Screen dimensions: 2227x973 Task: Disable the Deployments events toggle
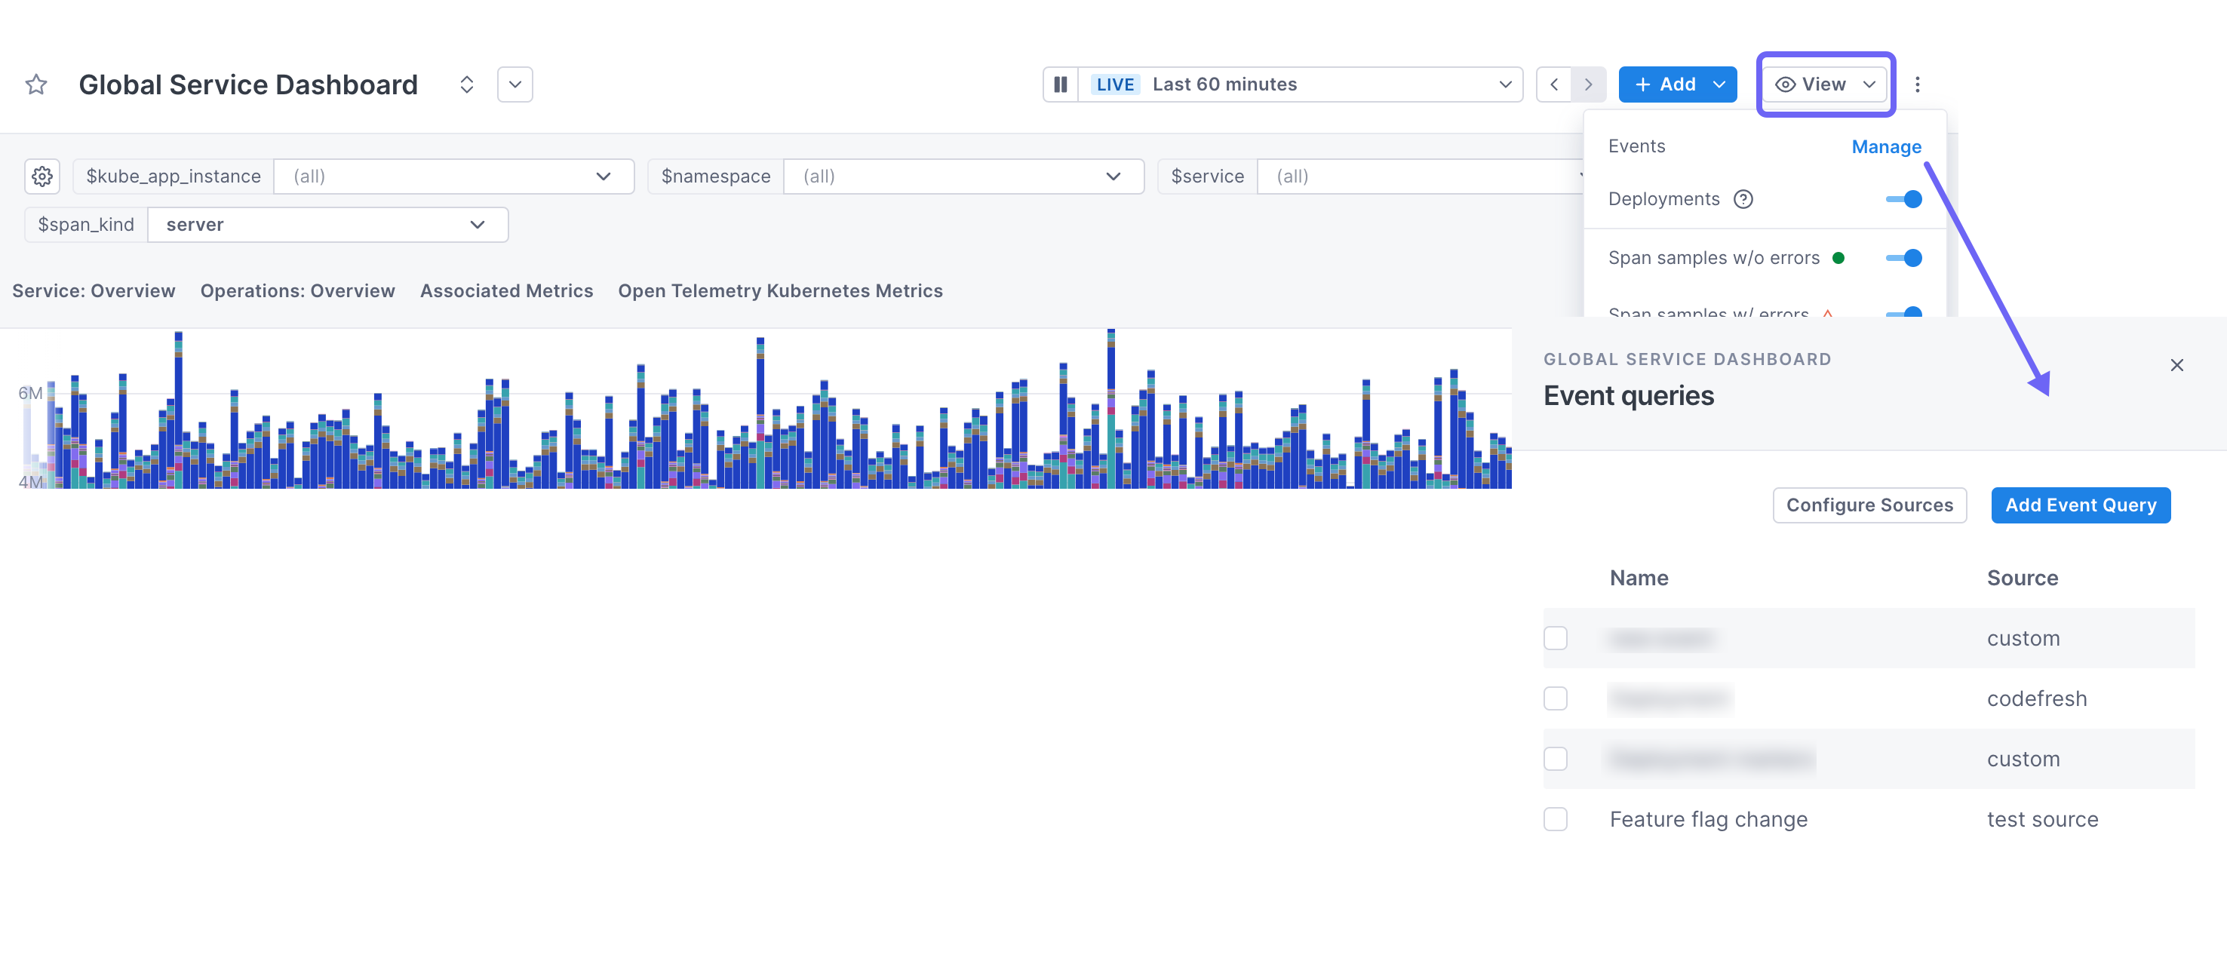tap(1906, 198)
